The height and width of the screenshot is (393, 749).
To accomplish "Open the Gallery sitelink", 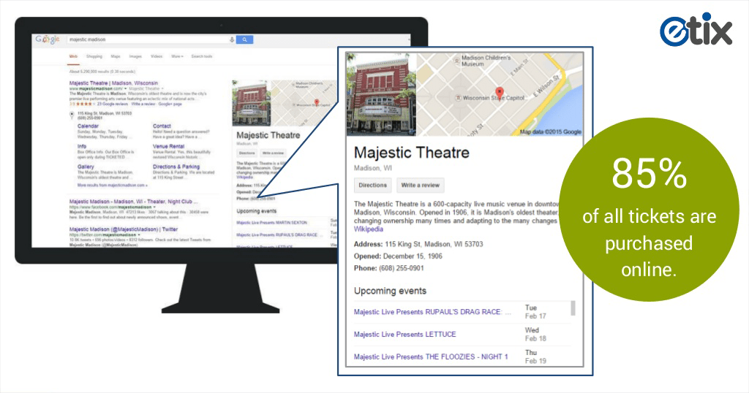I will coord(86,167).
